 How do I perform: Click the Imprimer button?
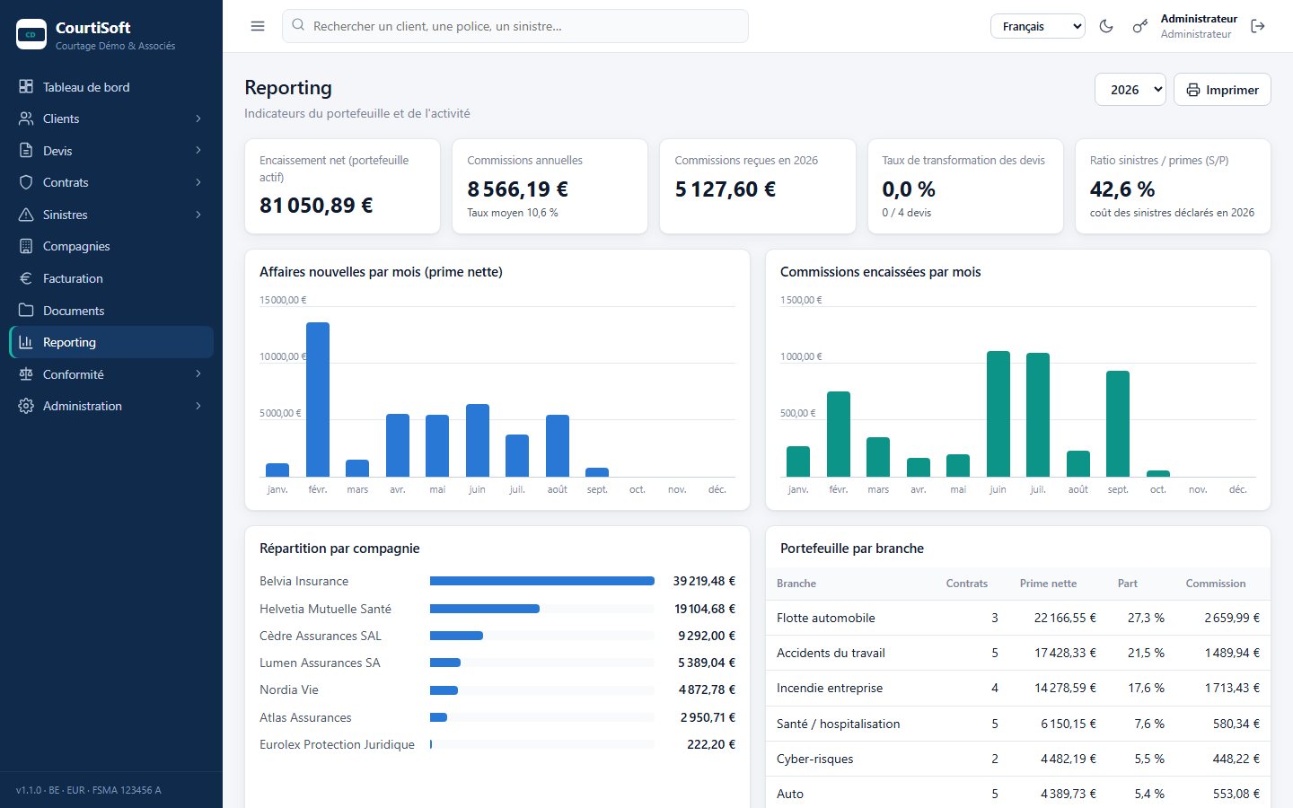(1222, 90)
